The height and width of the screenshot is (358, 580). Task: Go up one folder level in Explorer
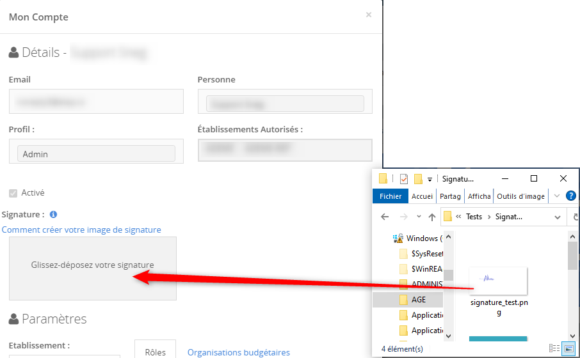coord(433,217)
